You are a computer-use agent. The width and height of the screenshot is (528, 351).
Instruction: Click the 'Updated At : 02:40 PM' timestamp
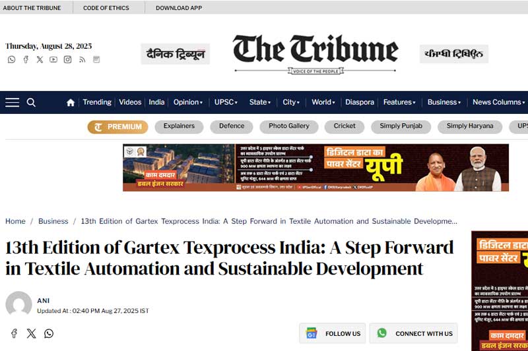(x=93, y=311)
